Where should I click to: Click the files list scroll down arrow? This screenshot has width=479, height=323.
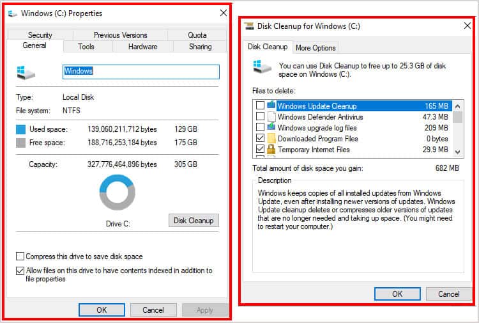pos(458,152)
